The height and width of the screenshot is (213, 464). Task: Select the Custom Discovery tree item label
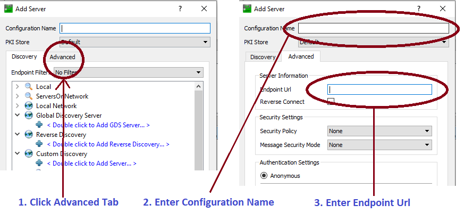click(x=62, y=154)
